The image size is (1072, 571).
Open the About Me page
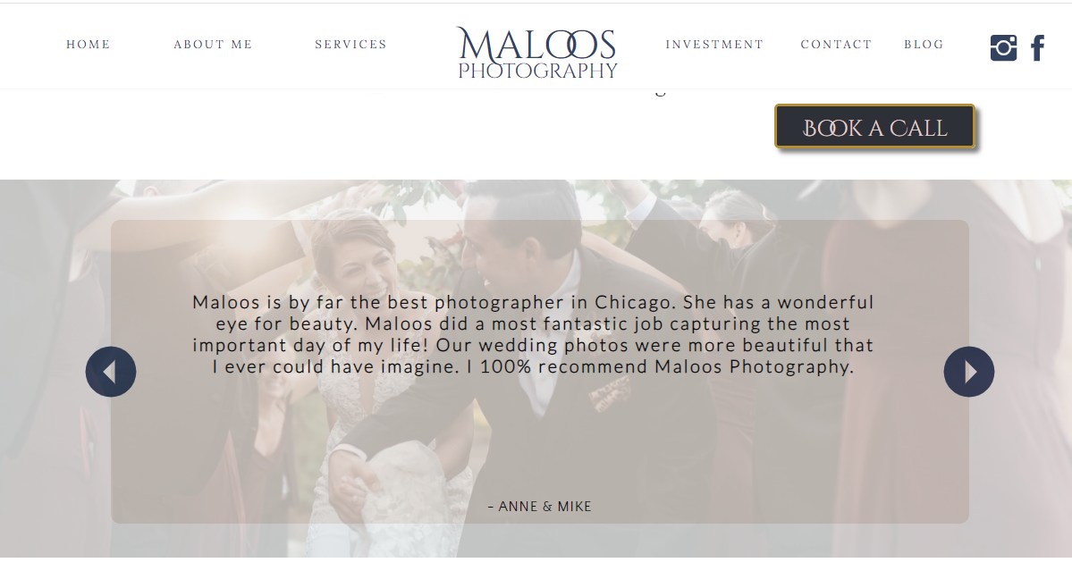[x=214, y=45]
